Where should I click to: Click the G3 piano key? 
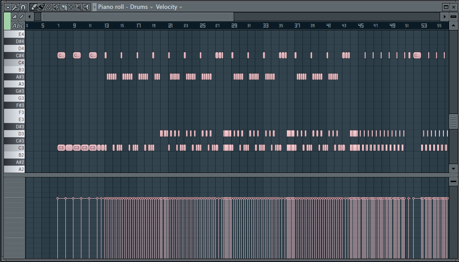[14, 98]
